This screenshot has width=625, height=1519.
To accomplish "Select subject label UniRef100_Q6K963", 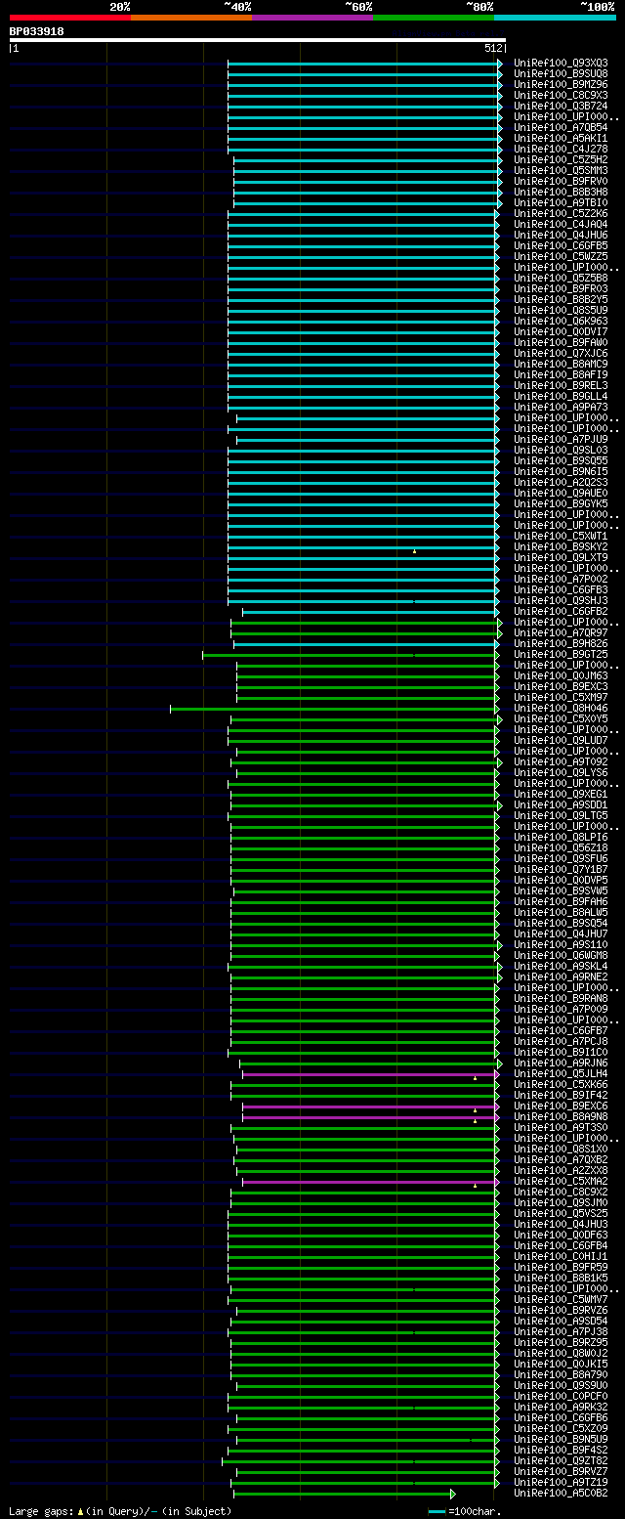I will (561, 321).
